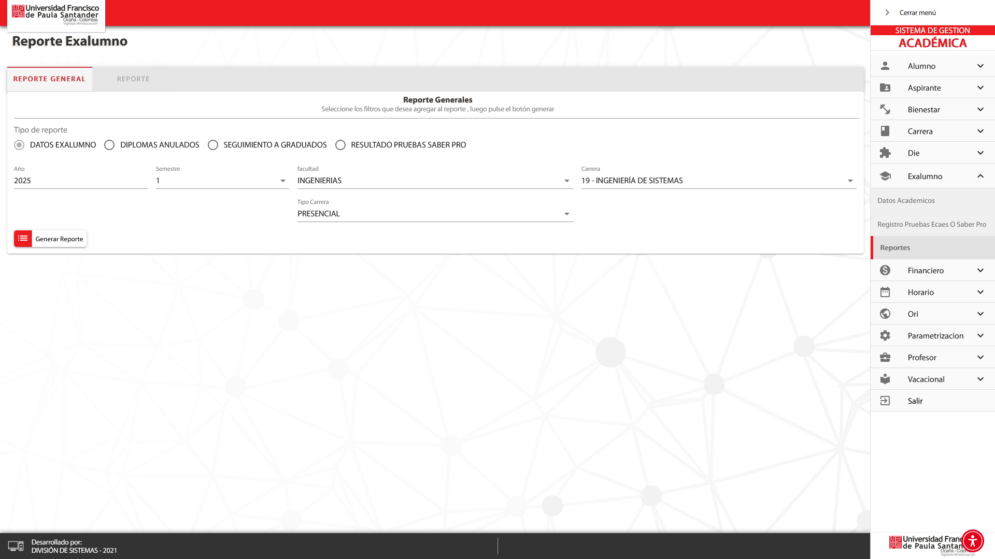Open the Carrera dropdown list
995x559 pixels.
click(x=718, y=181)
